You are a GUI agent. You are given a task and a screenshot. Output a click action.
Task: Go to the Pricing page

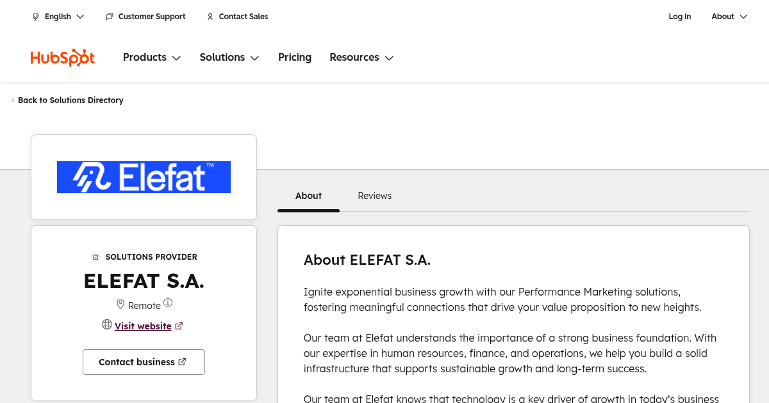[295, 58]
